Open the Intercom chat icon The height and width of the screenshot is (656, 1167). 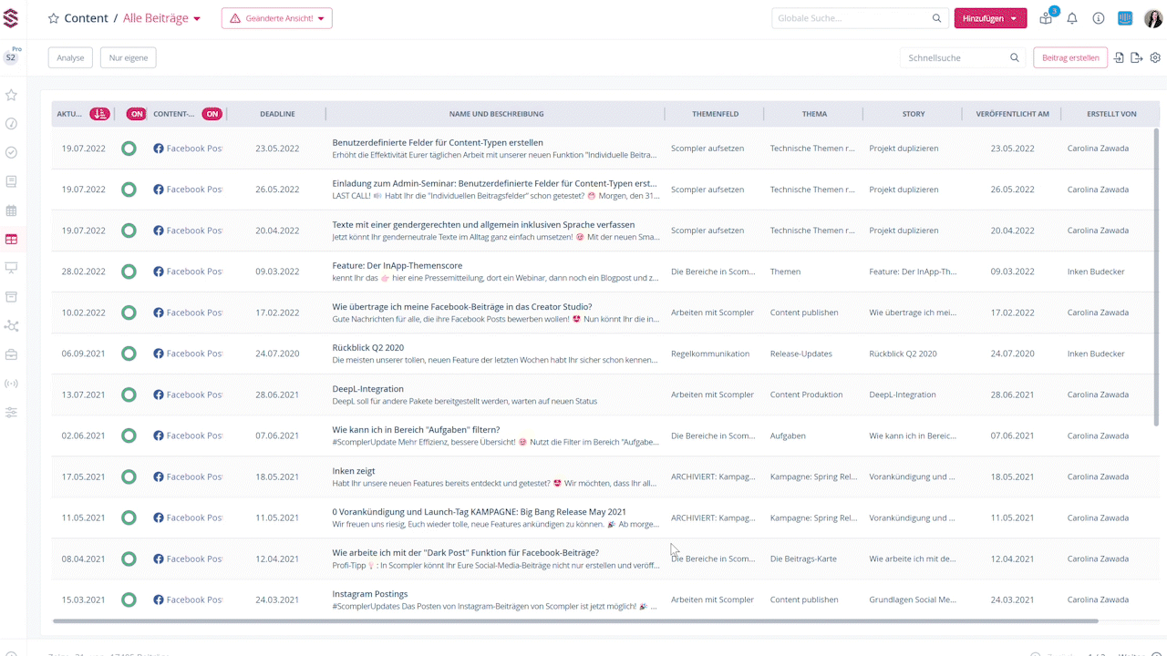tap(1125, 18)
